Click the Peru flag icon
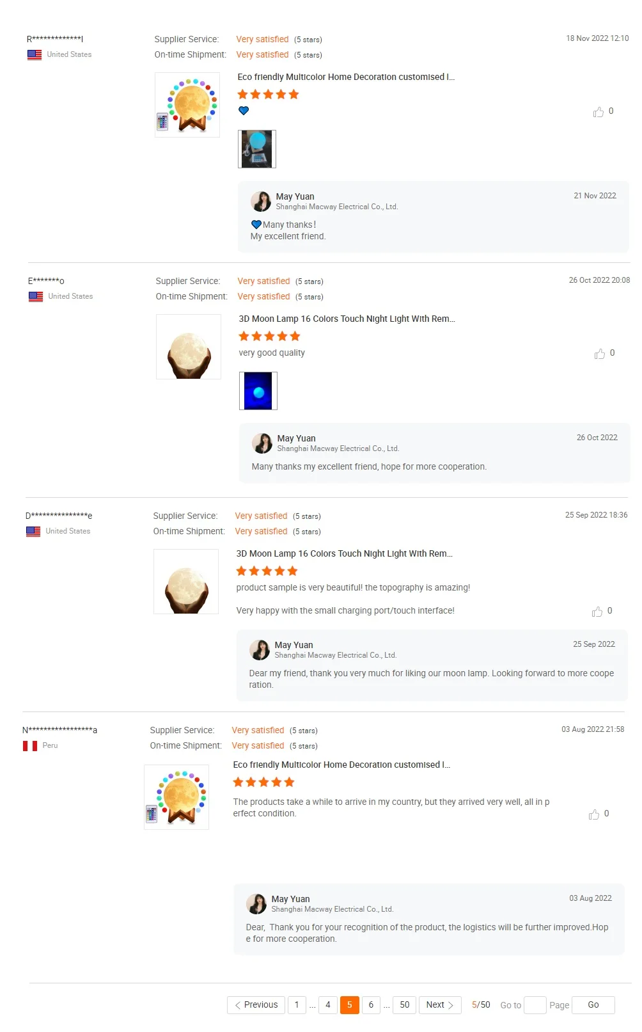The height and width of the screenshot is (1032, 642). [30, 746]
